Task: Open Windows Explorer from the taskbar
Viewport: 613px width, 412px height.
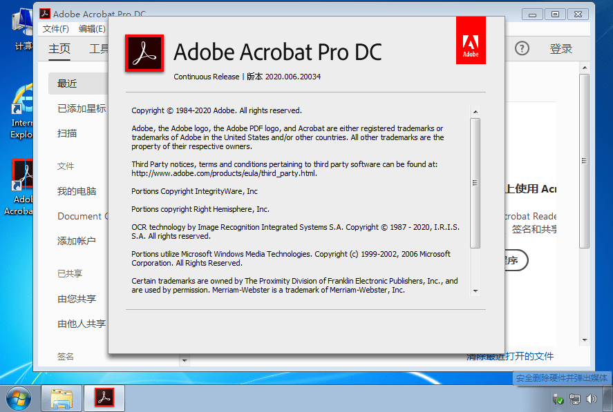Action: point(62,398)
